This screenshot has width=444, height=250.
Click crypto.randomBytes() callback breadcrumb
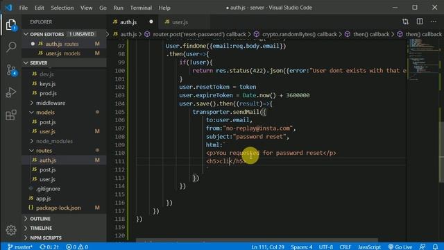click(296, 34)
